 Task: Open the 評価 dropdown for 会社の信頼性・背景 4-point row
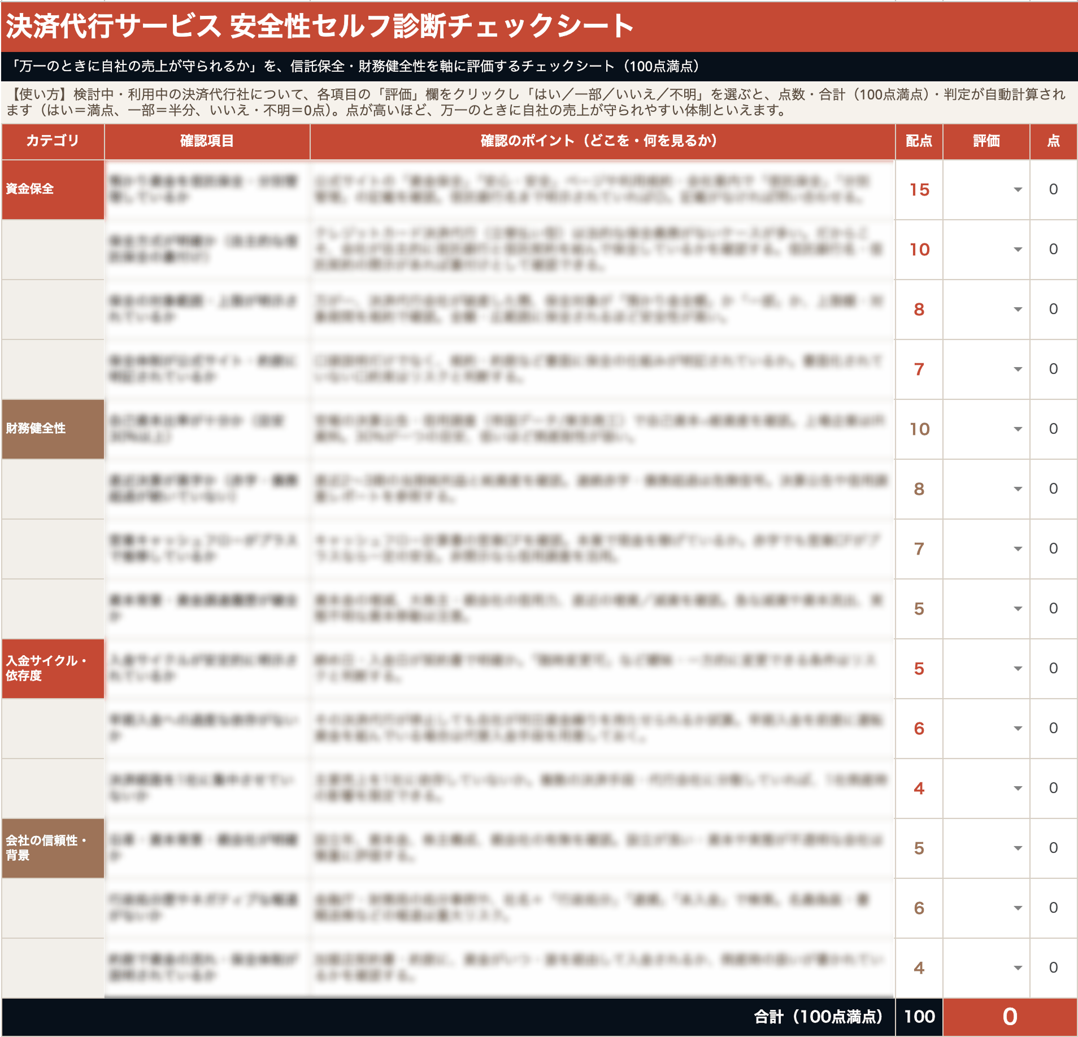1018,968
